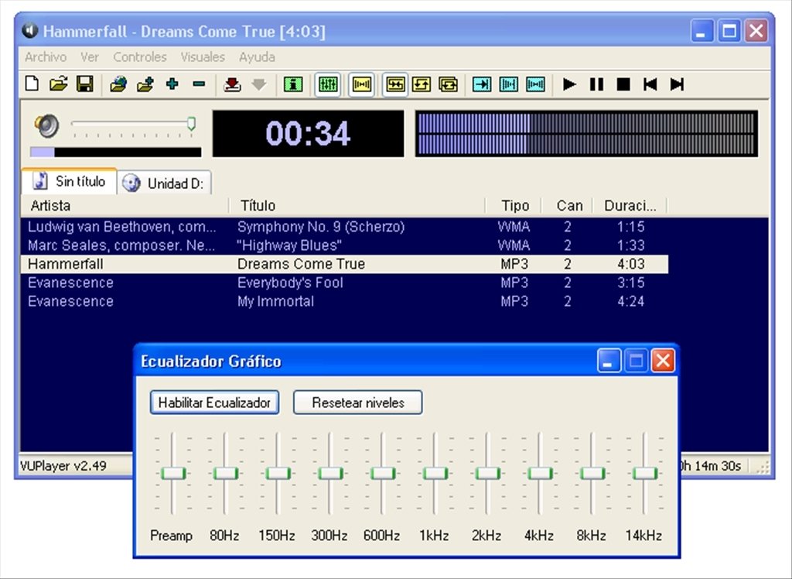Image resolution: width=792 pixels, height=579 pixels.
Task: Toggle the crossfade toolbar button
Action: (362, 84)
